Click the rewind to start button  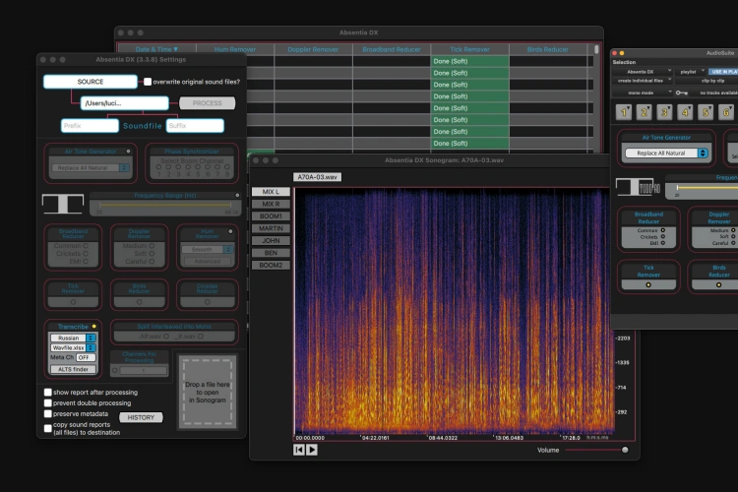click(299, 450)
